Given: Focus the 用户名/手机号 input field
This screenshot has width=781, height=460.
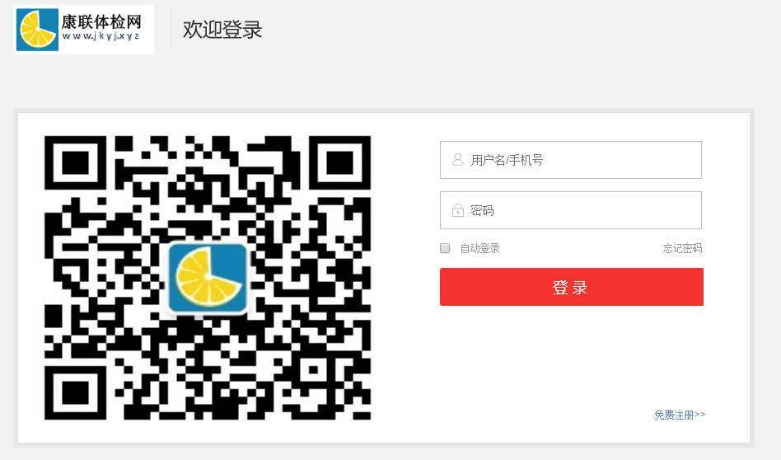Looking at the screenshot, I should (x=571, y=160).
